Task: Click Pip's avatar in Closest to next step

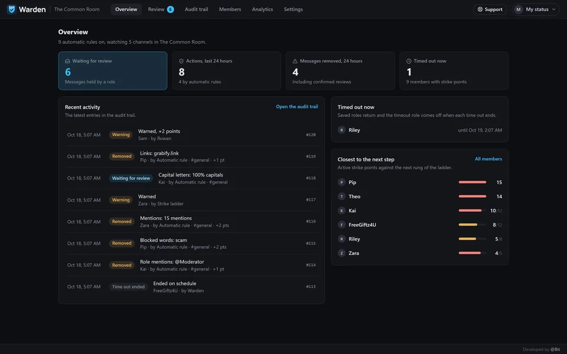Action: [341, 182]
